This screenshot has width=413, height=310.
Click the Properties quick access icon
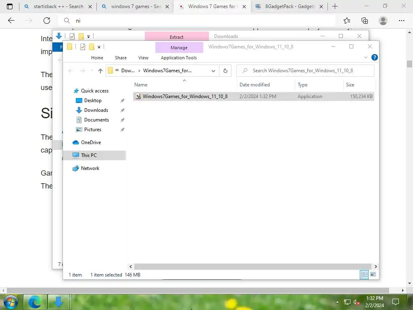click(x=83, y=47)
